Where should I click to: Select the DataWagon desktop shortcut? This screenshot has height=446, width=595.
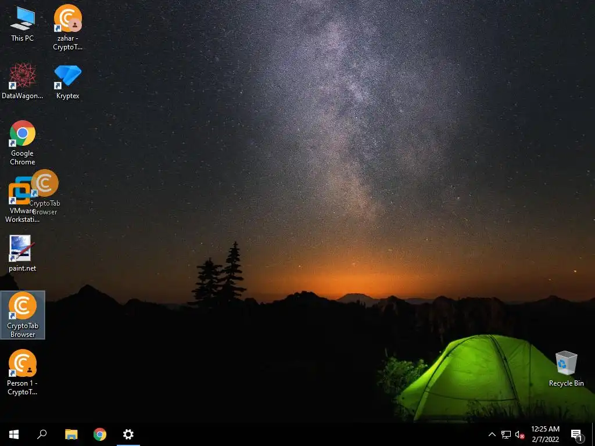point(23,81)
